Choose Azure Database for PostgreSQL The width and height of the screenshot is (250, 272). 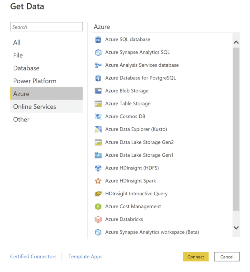point(140,78)
